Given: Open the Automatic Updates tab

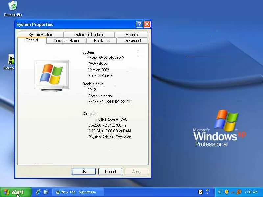Looking at the screenshot, I should pyautogui.click(x=89, y=35).
